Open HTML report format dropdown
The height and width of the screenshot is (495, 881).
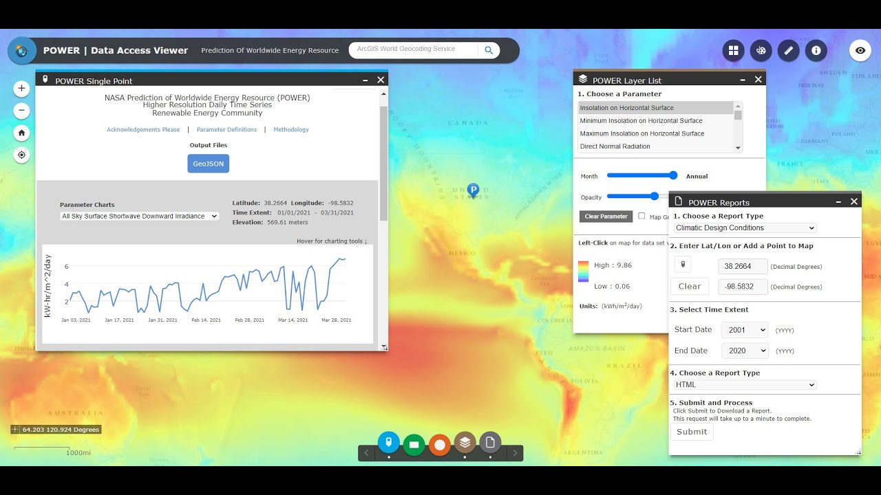pyautogui.click(x=745, y=385)
